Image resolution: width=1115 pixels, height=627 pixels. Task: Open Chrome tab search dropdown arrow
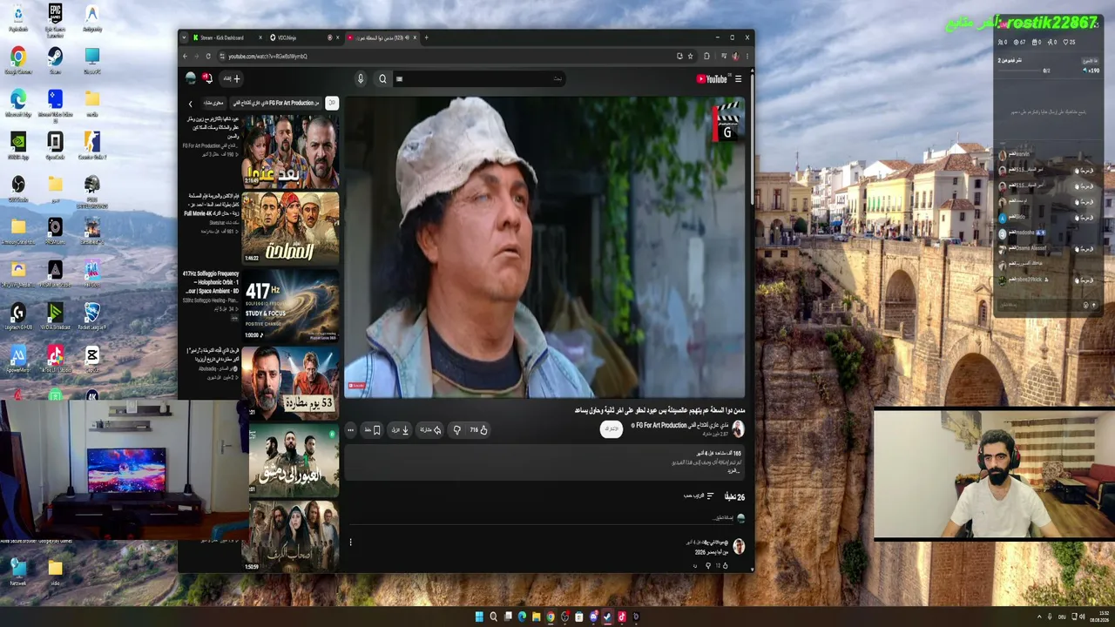point(184,37)
